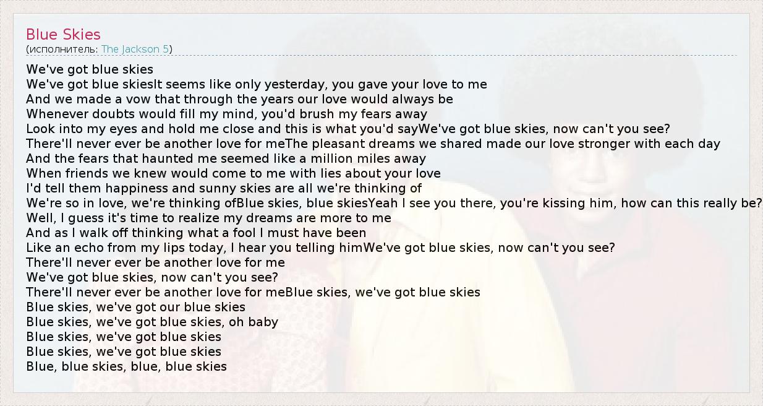Click the 'When friends we knew' lyric
The height and width of the screenshot is (406, 763).
click(233, 173)
